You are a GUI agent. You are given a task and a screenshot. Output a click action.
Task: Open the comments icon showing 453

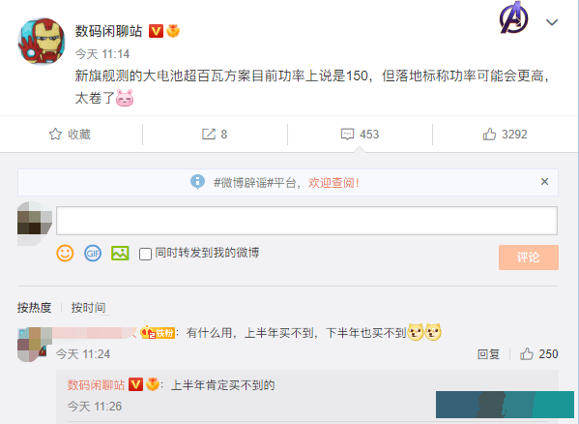360,135
